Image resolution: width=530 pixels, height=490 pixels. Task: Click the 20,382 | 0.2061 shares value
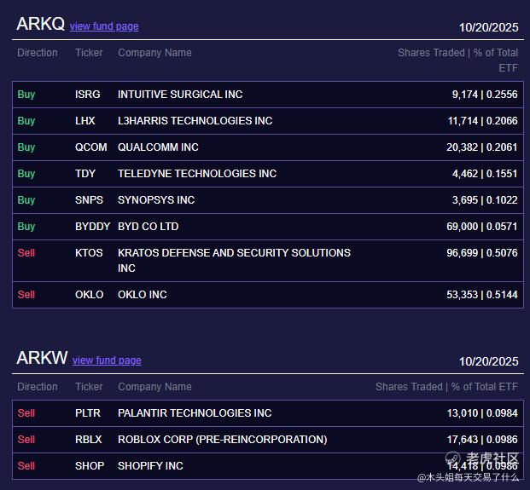[482, 147]
